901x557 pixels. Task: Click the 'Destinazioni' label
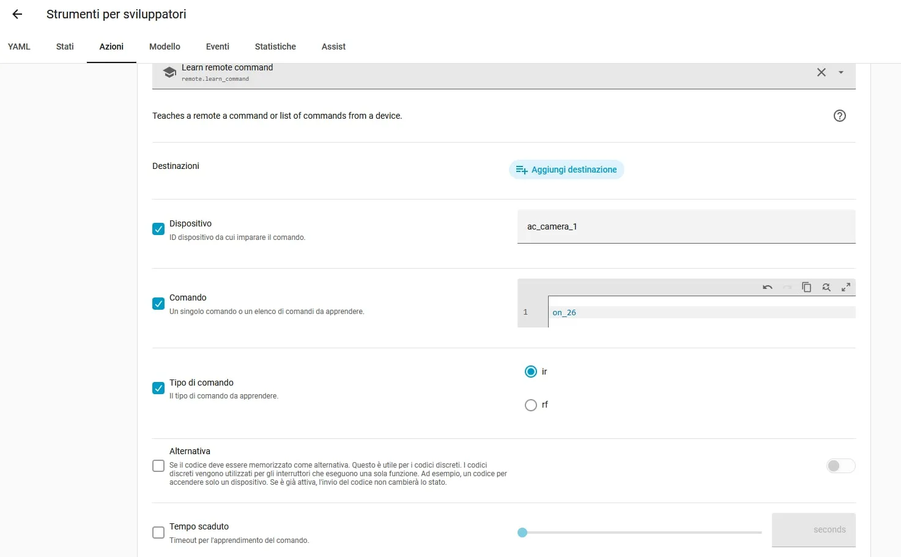pos(176,166)
